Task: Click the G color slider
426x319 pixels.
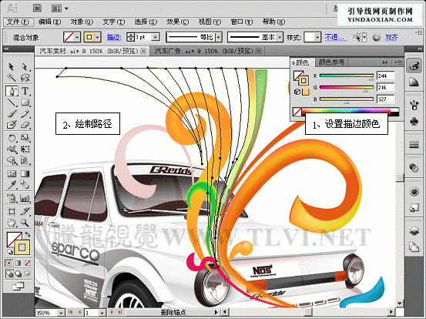Action: 347,88
